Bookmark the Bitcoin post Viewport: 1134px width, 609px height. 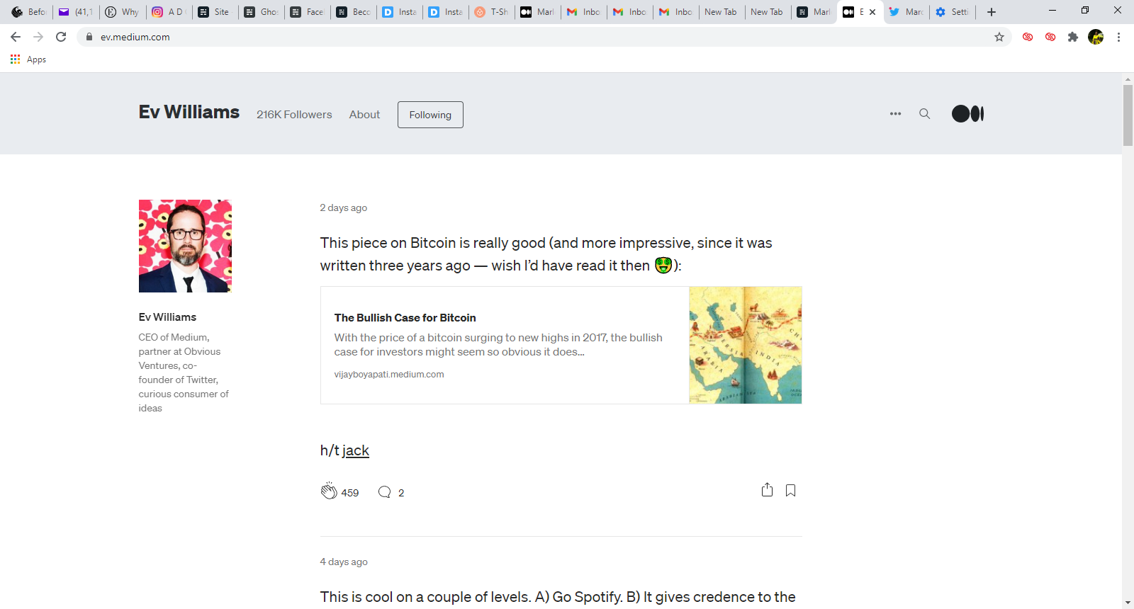pyautogui.click(x=790, y=491)
